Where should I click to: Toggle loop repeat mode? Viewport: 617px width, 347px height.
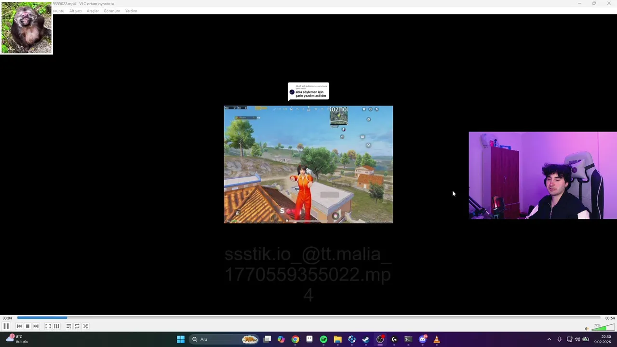pos(77,326)
